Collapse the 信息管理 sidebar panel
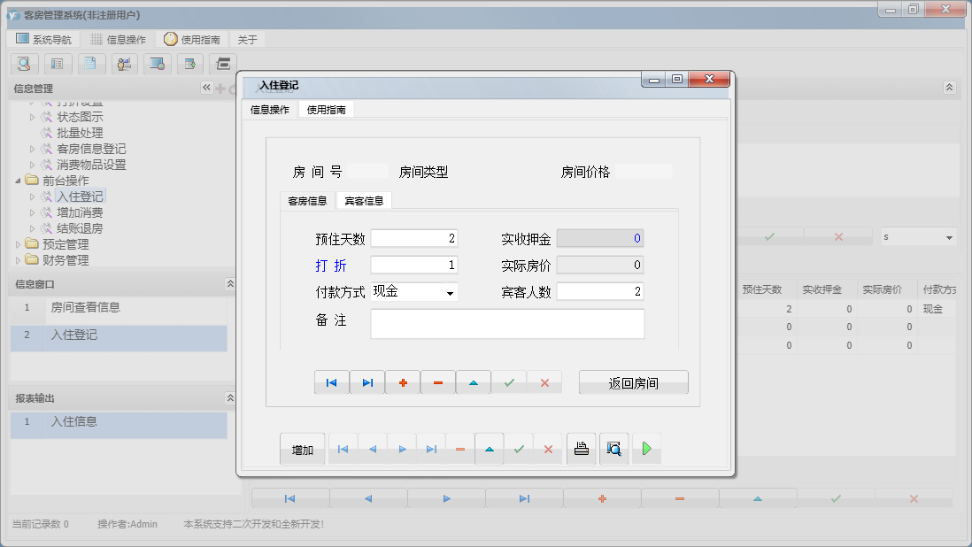Screen dimensions: 972x547 [205, 89]
